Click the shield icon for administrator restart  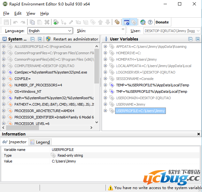coord(48,39)
